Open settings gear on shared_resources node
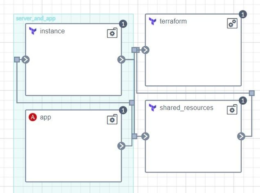 pyautogui.click(x=232, y=110)
